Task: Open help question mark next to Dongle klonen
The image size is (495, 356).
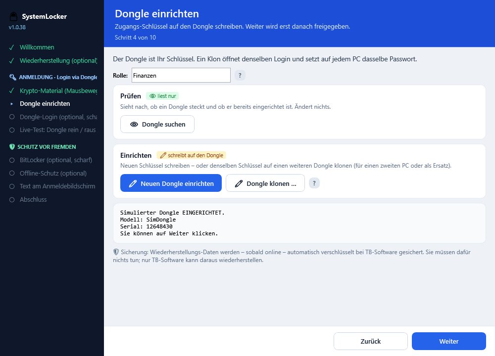Action: pyautogui.click(x=314, y=183)
